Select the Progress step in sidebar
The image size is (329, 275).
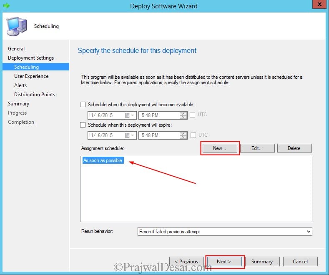coord(17,113)
